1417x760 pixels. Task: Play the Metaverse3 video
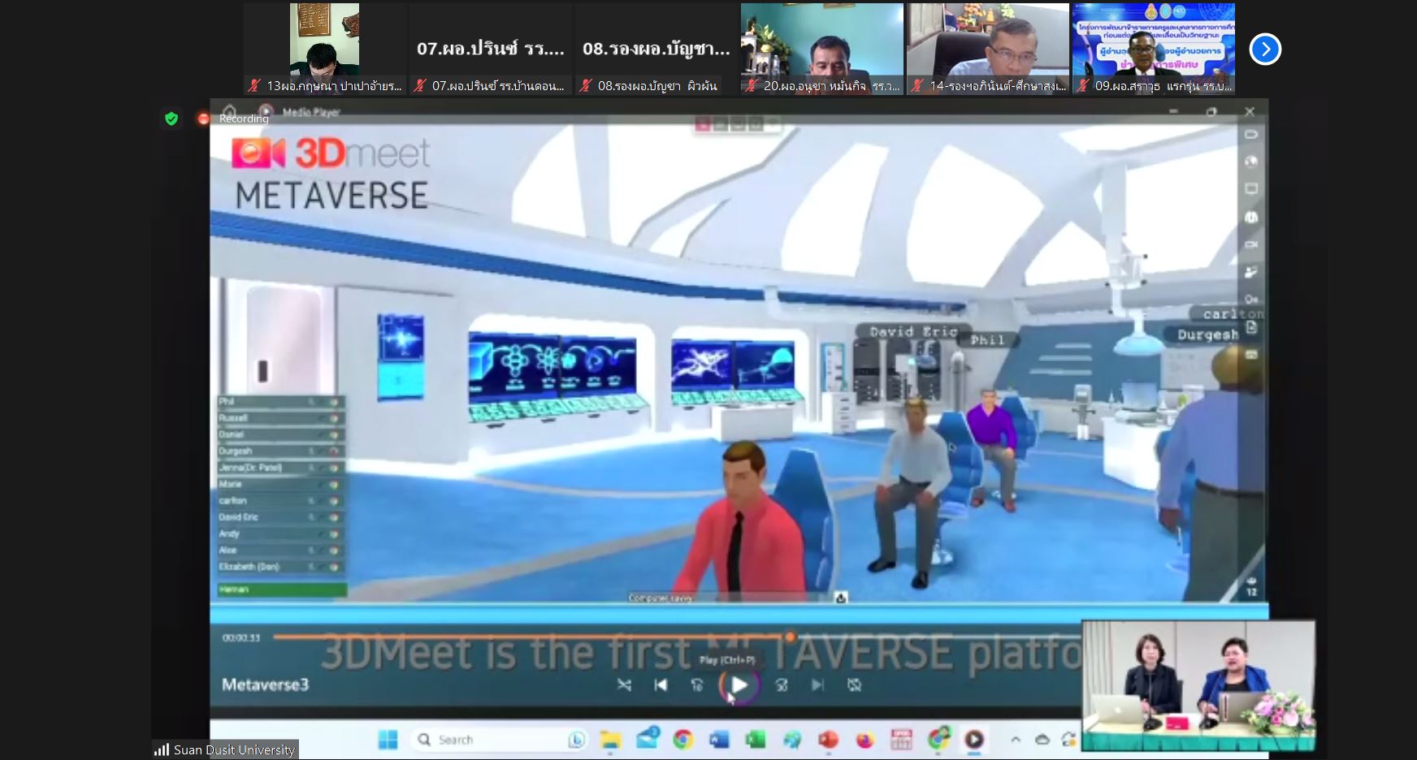739,685
